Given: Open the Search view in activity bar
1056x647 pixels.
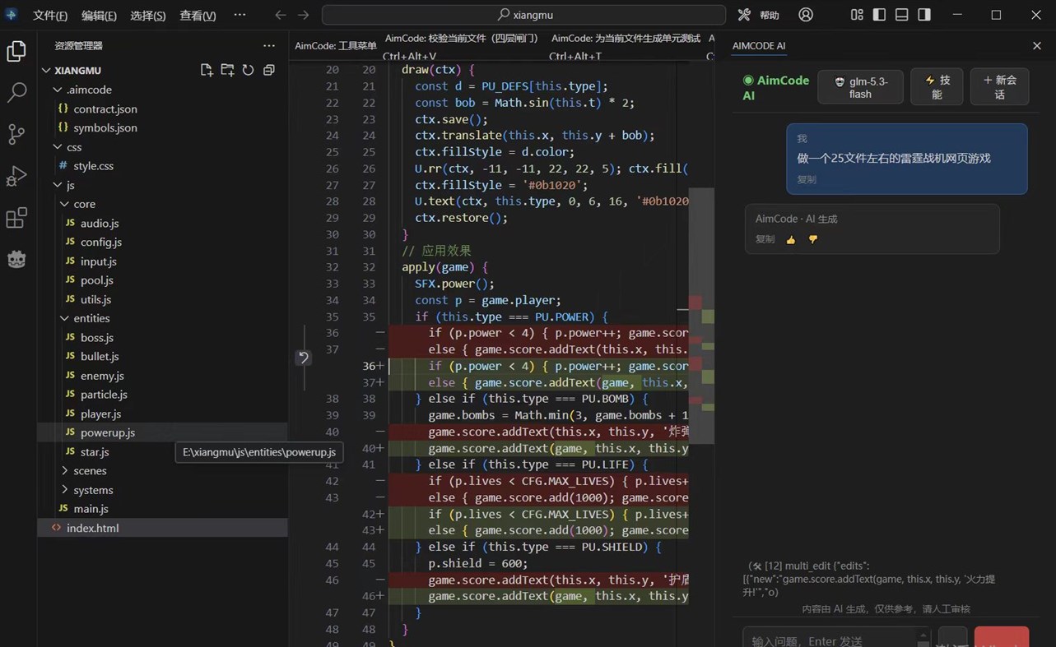Looking at the screenshot, I should (x=16, y=92).
